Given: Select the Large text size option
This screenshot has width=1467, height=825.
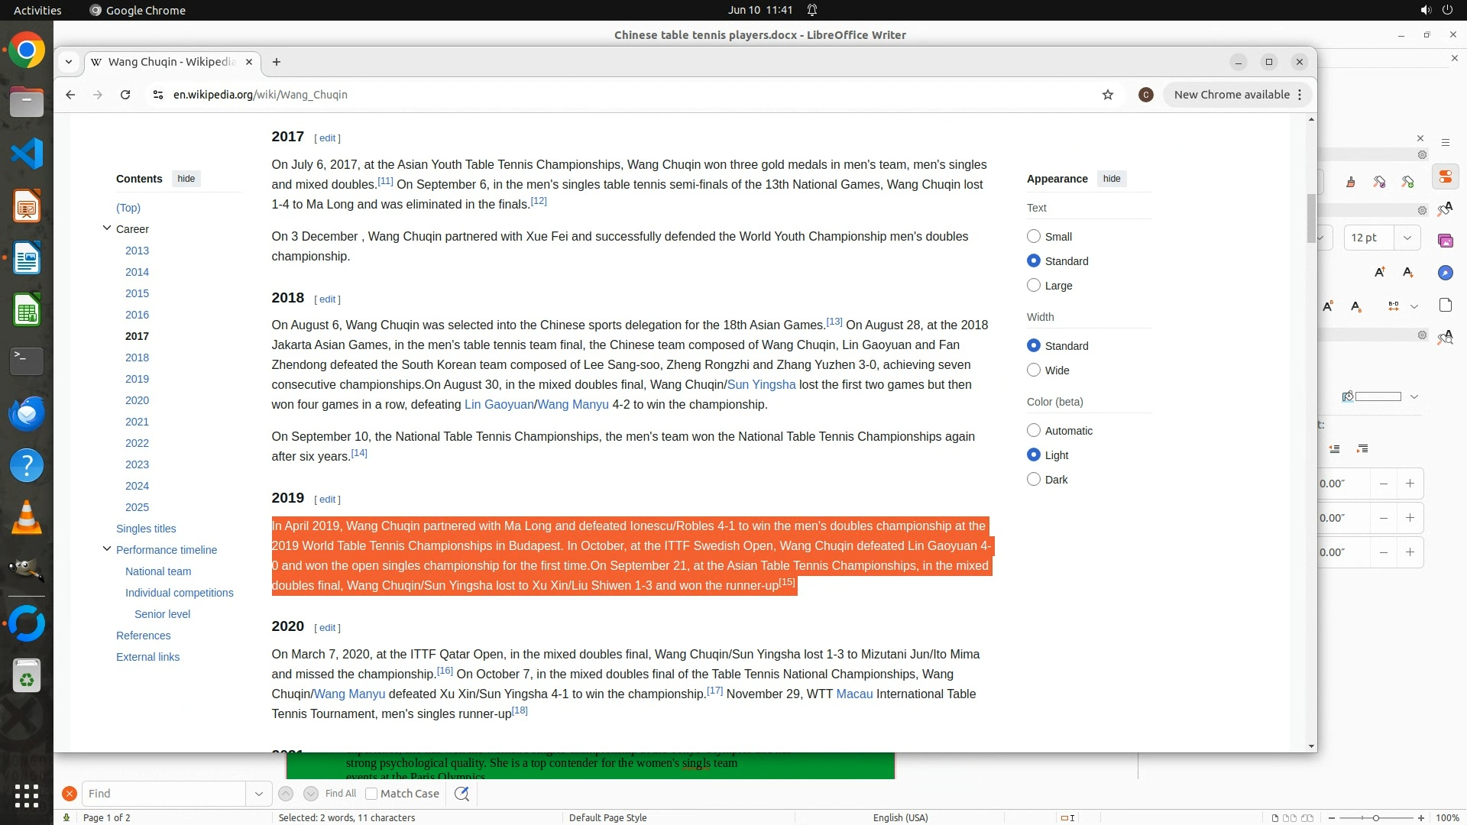Looking at the screenshot, I should tap(1034, 286).
